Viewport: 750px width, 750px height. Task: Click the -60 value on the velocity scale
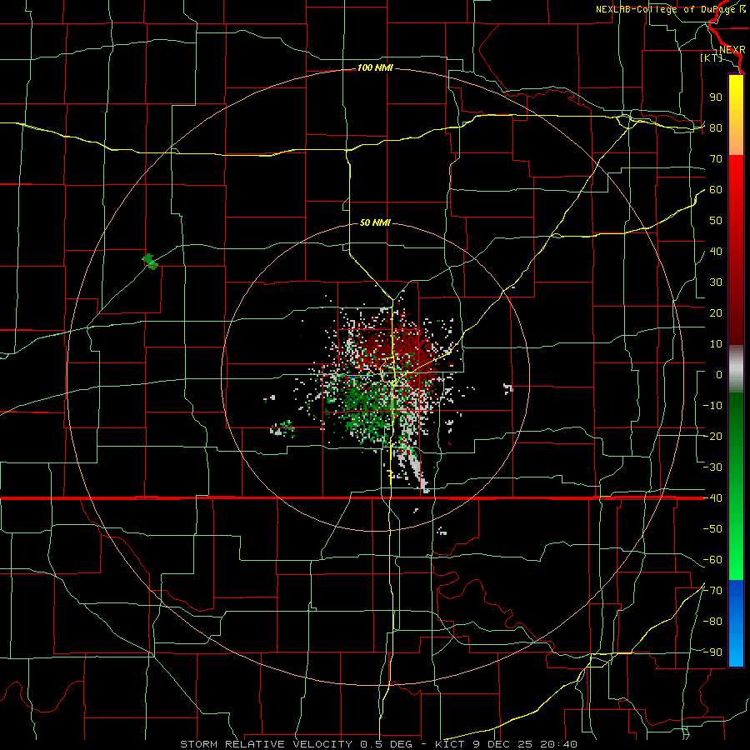(x=712, y=560)
